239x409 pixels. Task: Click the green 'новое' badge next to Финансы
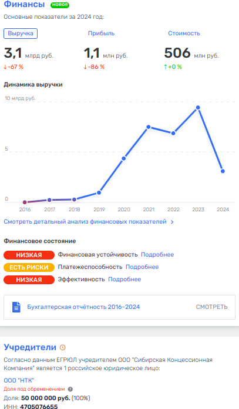60,5
